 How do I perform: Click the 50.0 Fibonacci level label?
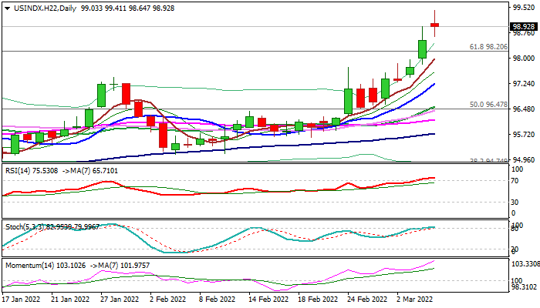[488, 104]
